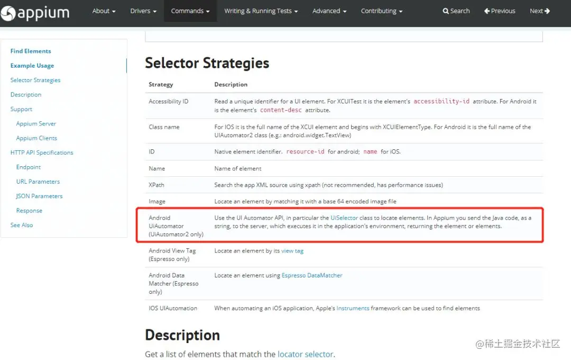Image resolution: width=571 pixels, height=360 pixels.
Task: Expand the Commands menu
Action: (x=190, y=11)
